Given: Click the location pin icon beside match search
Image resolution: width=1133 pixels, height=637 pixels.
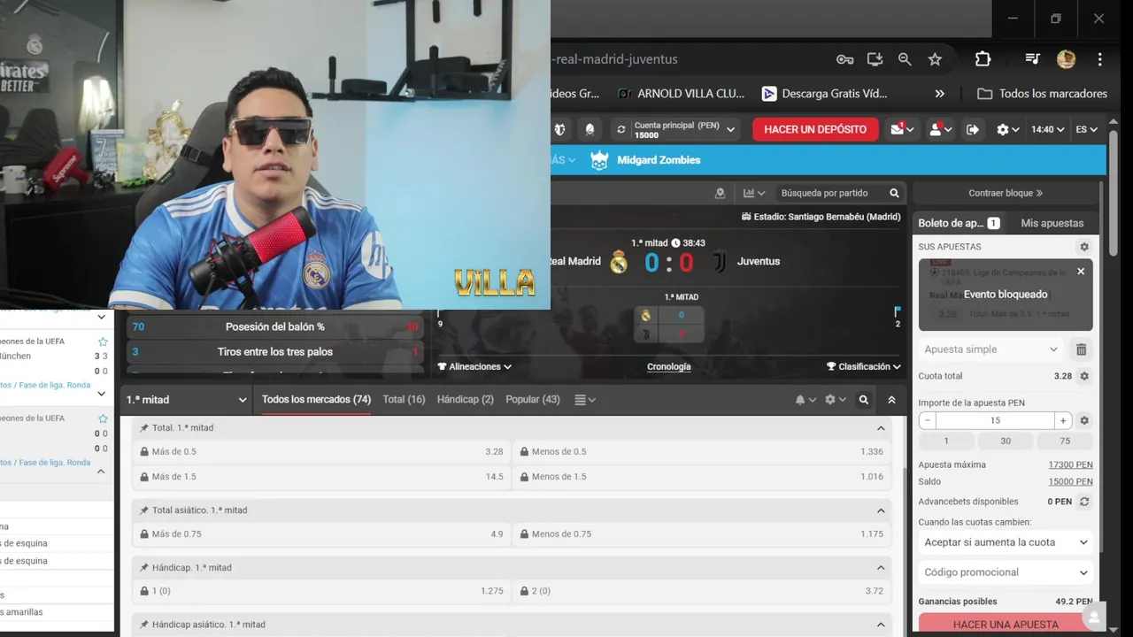Looking at the screenshot, I should (720, 193).
